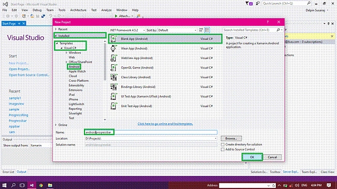Viewport: 337px width, 189px height.
Task: Open .NET Framework version dropdown
Action: [x=128, y=30]
